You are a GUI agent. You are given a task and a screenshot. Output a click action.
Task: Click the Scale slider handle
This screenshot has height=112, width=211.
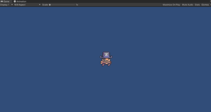pos(50,5)
